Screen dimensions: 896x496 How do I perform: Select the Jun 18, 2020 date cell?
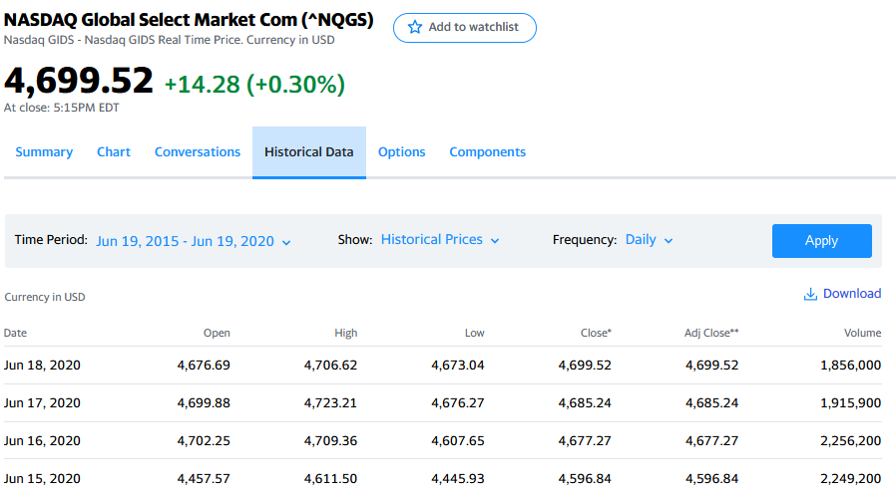click(42, 366)
